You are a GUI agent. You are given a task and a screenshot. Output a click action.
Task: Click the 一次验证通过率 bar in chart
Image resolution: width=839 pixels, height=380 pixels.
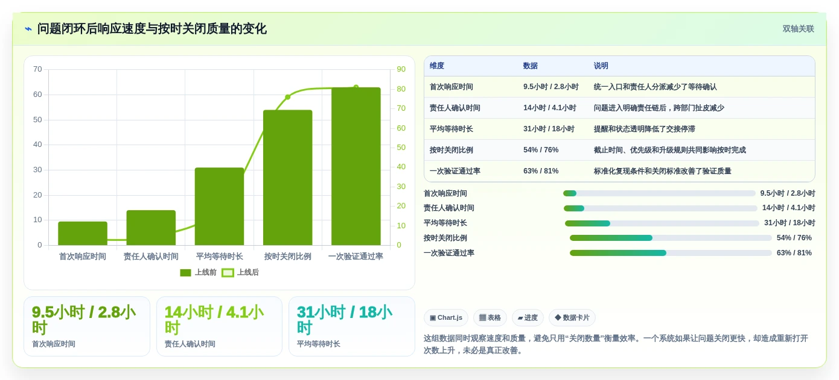coord(356,166)
